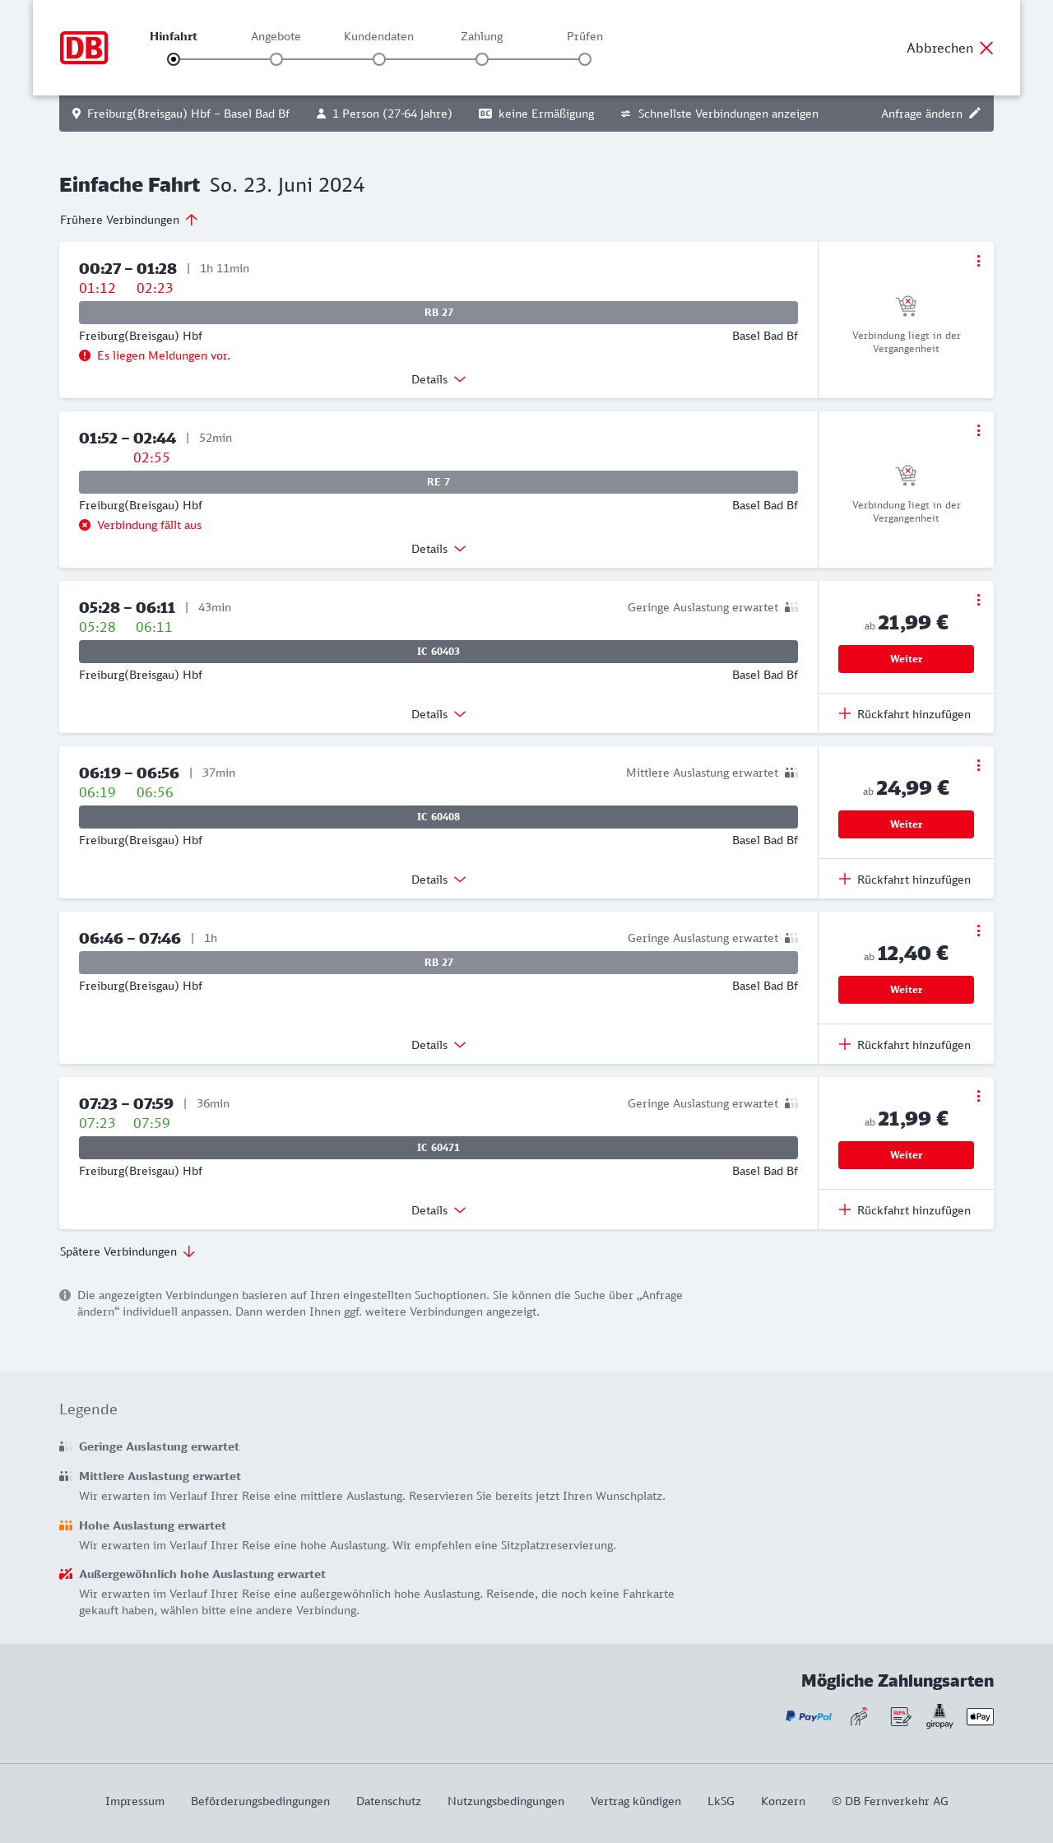
Task: Add return trip to 07:23 connection
Action: pyautogui.click(x=905, y=1210)
